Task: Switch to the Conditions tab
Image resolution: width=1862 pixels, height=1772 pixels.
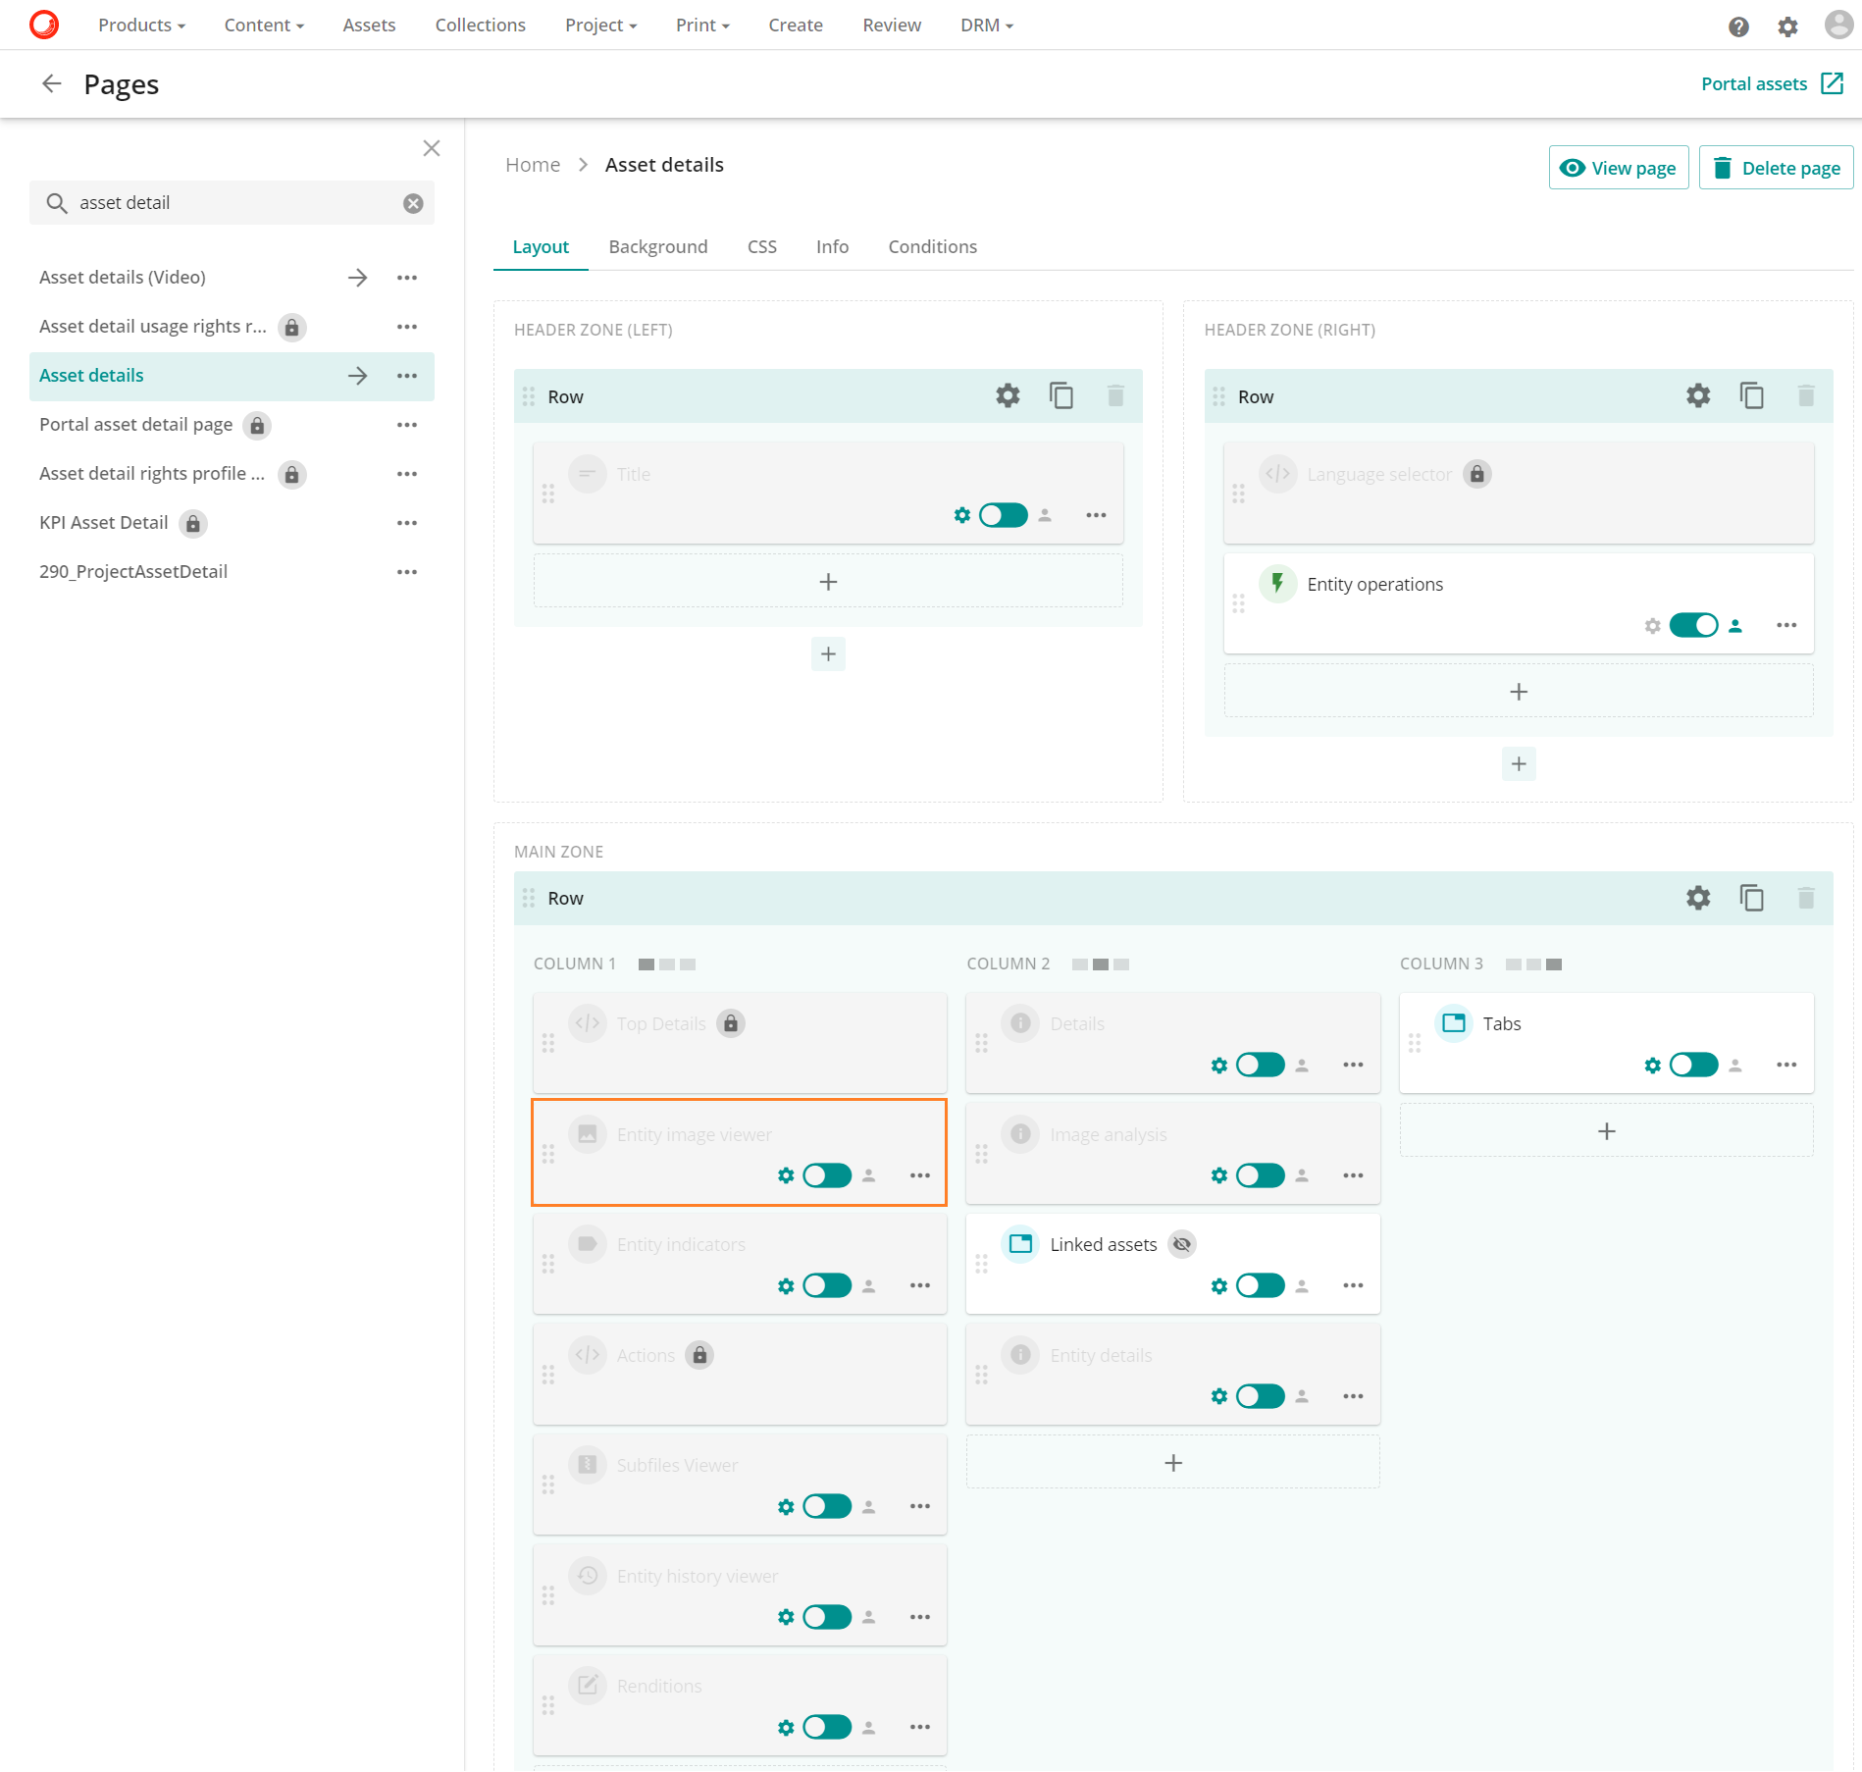Action: [x=931, y=246]
